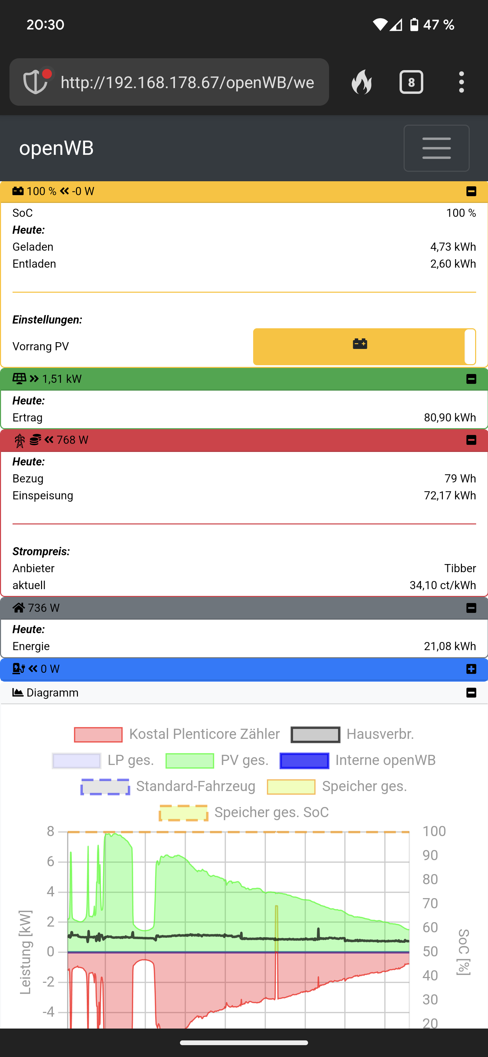488x1057 pixels.
Task: Open the browser tabs counter
Action: 411,82
